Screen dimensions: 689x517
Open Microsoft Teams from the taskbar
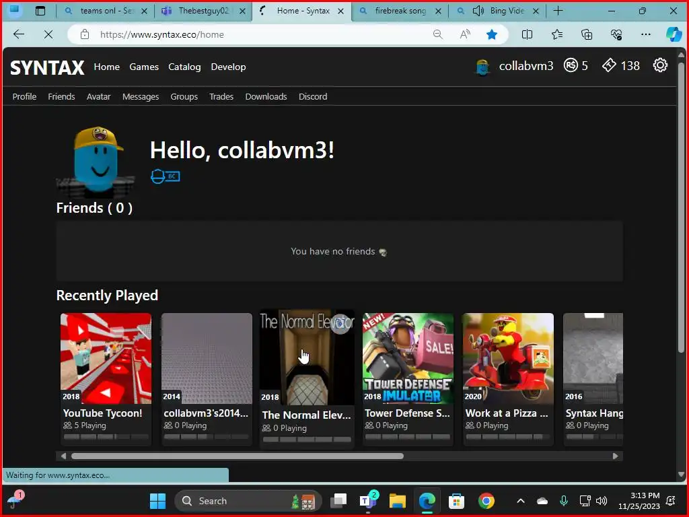367,501
